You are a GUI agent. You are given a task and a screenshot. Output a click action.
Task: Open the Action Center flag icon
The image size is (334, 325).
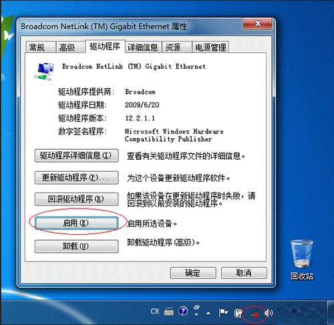click(223, 312)
